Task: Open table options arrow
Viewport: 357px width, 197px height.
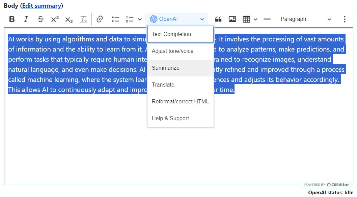Action: point(255,19)
